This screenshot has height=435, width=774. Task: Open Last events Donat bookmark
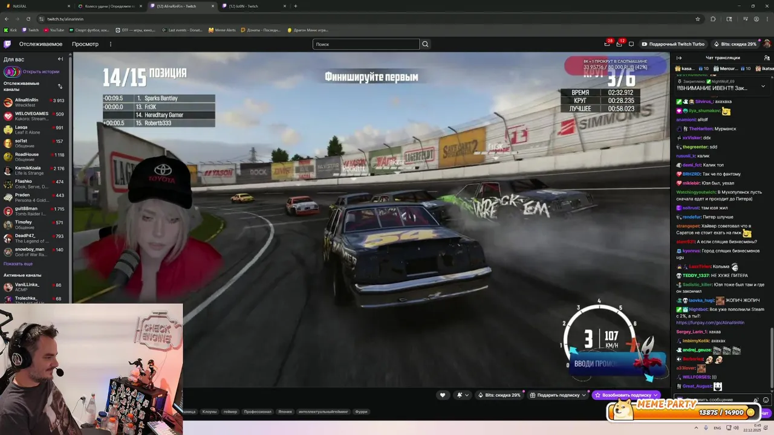click(x=183, y=30)
